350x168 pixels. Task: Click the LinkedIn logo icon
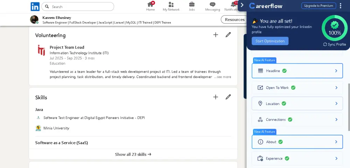click(x=35, y=7)
